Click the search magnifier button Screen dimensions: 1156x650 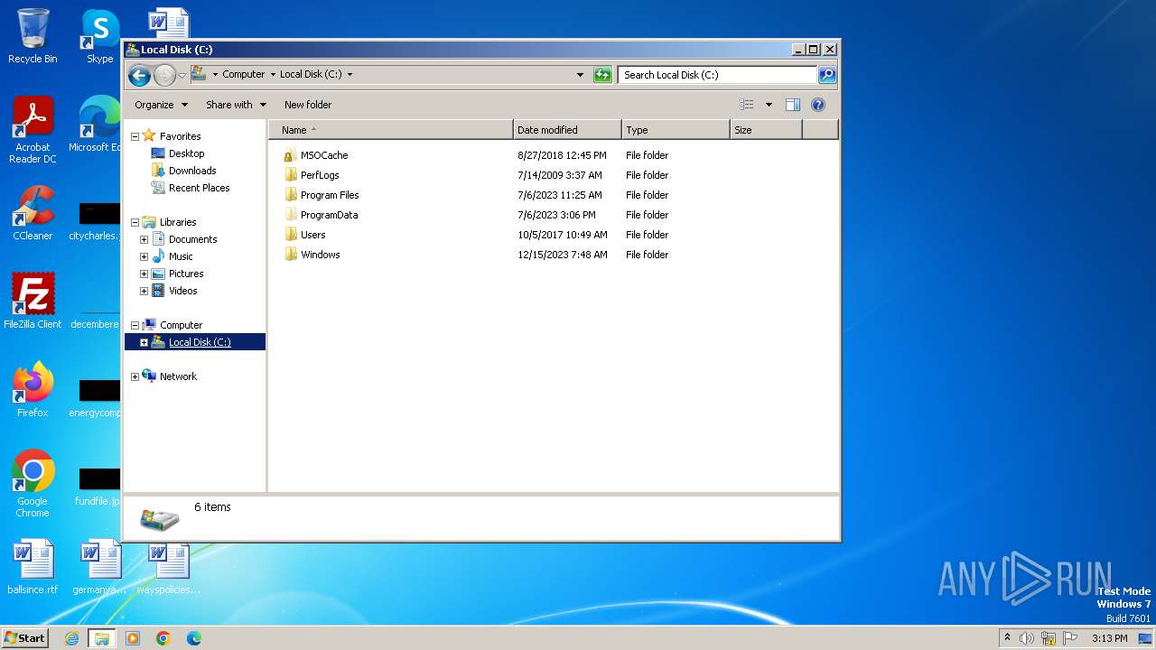coord(826,75)
